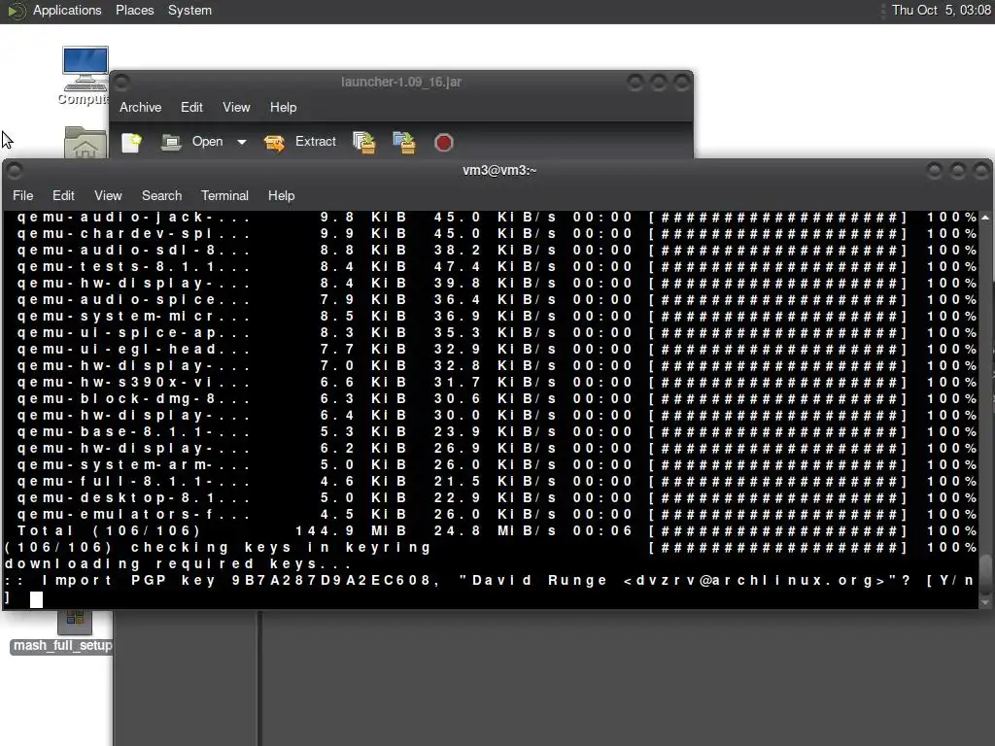Open the Applications menu in top panel
The width and height of the screenshot is (995, 746).
point(67,10)
